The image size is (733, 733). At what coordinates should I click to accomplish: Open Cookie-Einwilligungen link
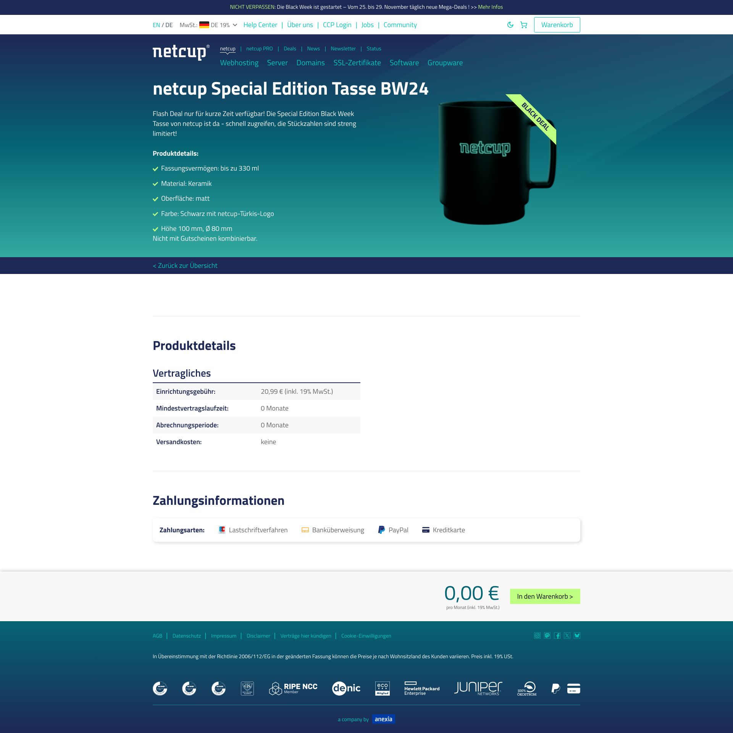[x=366, y=636]
